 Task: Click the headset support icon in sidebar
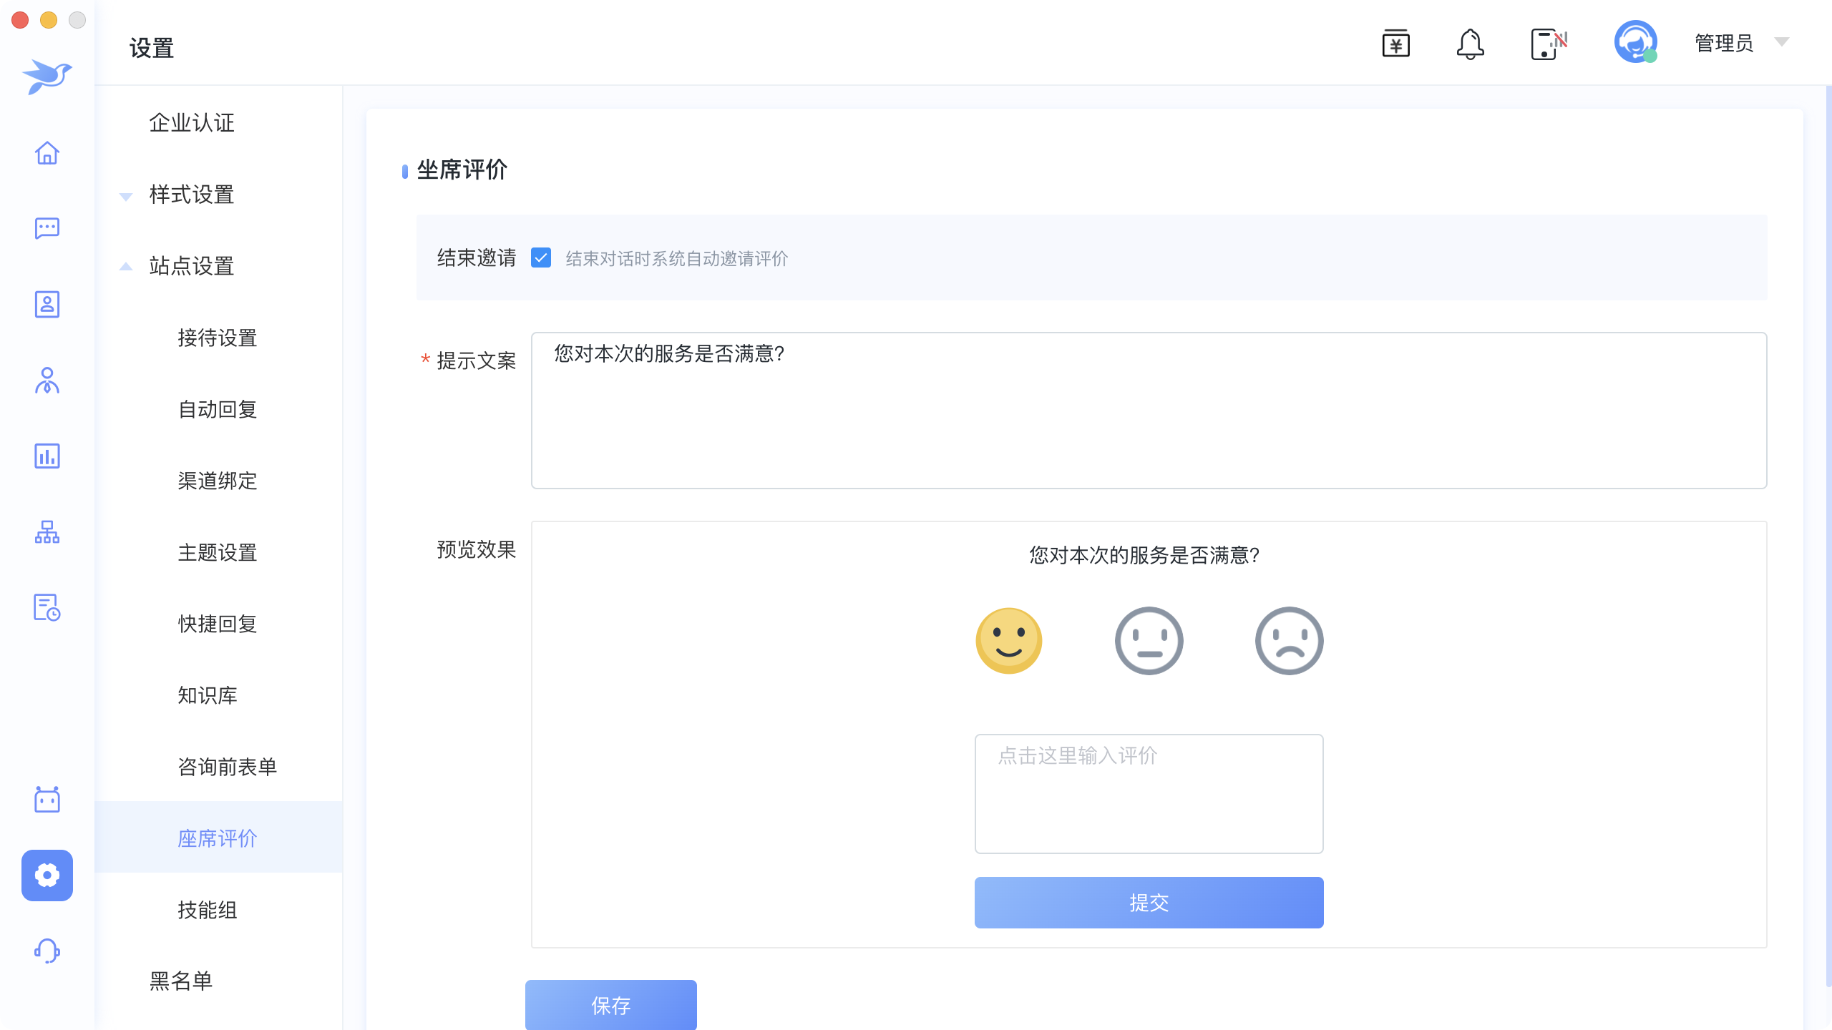pyautogui.click(x=47, y=951)
